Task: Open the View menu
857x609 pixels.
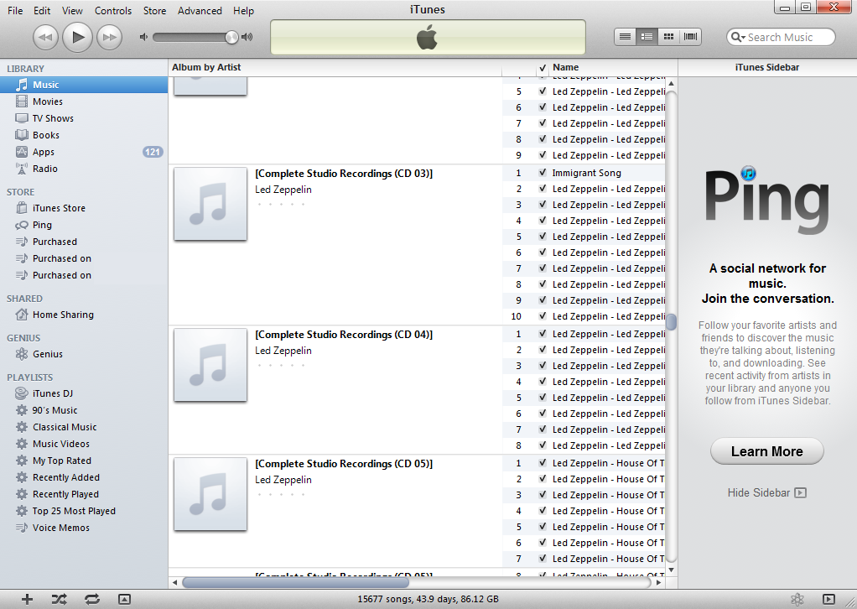Action: (x=72, y=10)
